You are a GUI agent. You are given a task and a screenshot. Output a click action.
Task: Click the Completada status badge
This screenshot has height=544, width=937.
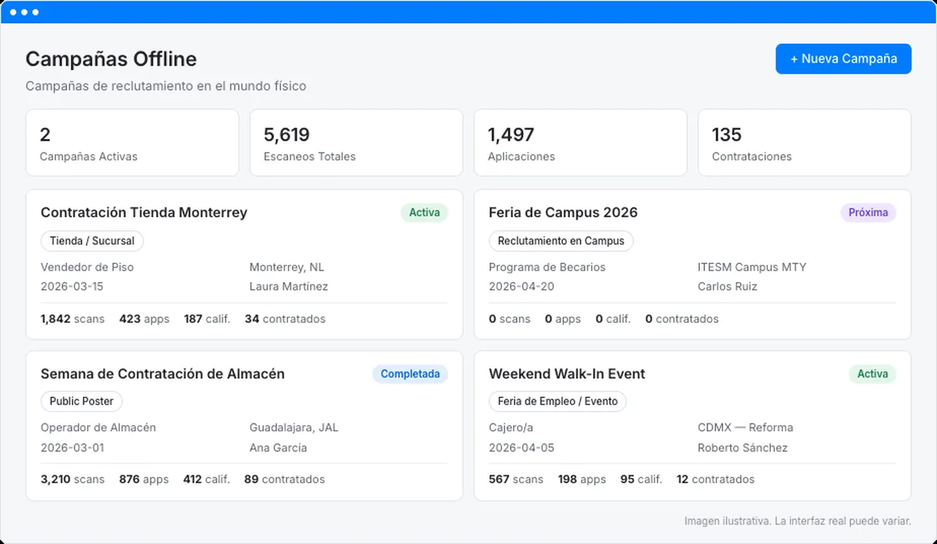coord(410,374)
